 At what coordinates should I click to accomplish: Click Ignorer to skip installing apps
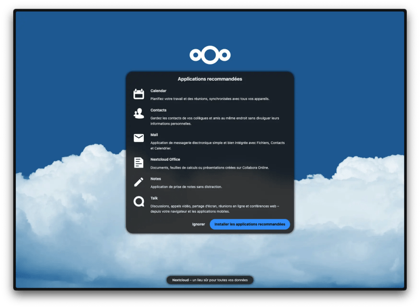[x=199, y=224]
